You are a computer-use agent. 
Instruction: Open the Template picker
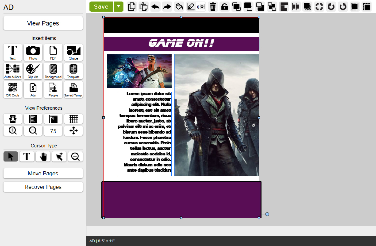pos(74,71)
